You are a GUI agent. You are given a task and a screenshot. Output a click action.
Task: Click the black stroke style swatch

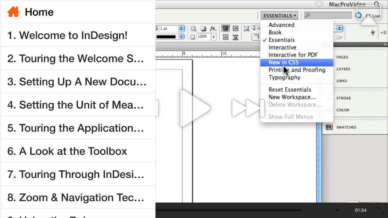[x=166, y=37]
